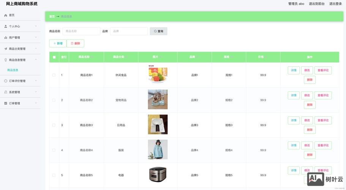Open the 服装 hoodie product thumbnail
346x190 pixels.
(158, 149)
